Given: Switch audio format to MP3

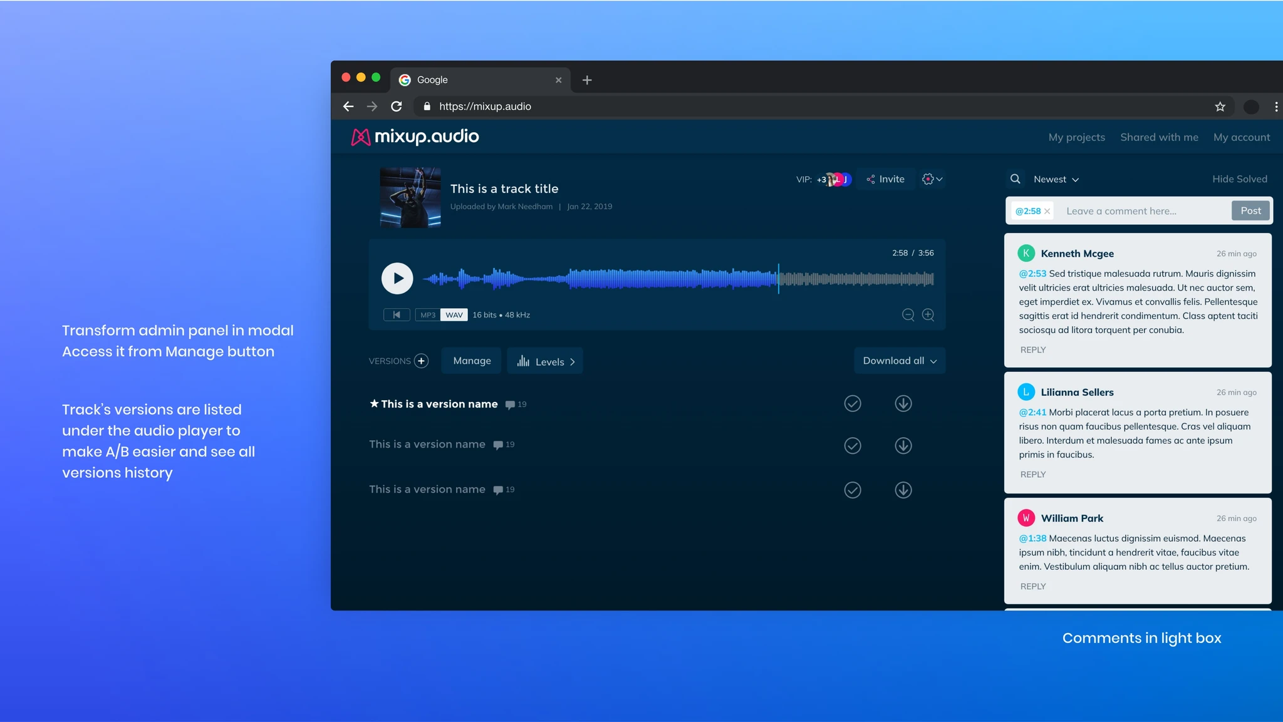Looking at the screenshot, I should tap(428, 315).
